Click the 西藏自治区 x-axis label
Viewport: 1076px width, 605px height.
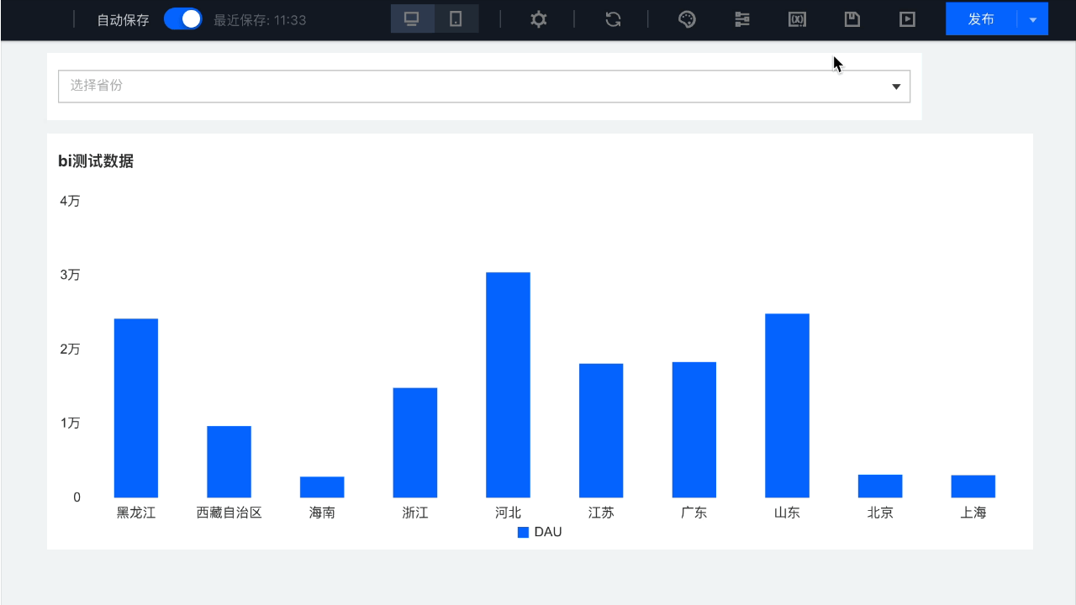229,512
